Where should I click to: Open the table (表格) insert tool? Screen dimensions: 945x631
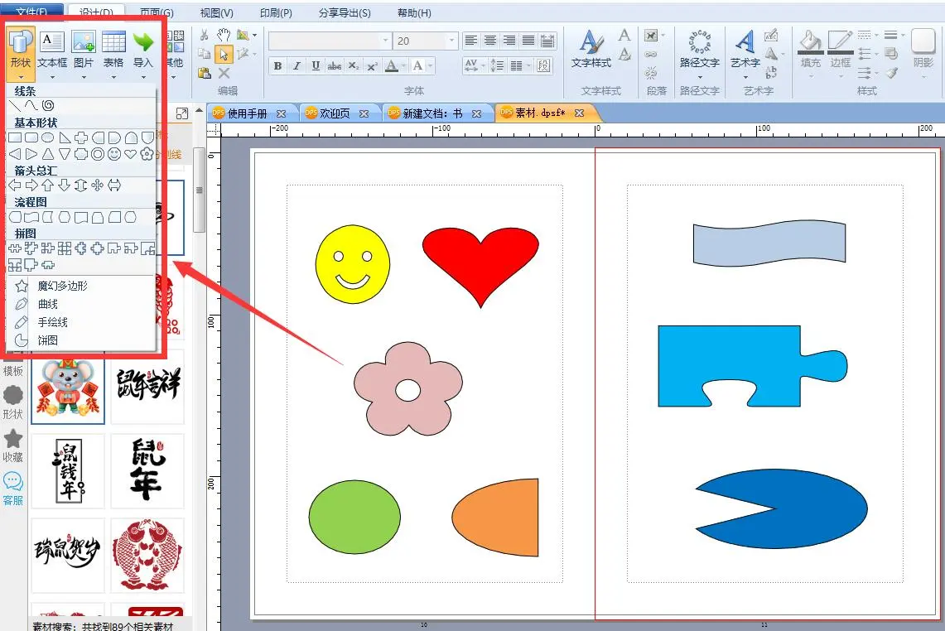[x=113, y=50]
